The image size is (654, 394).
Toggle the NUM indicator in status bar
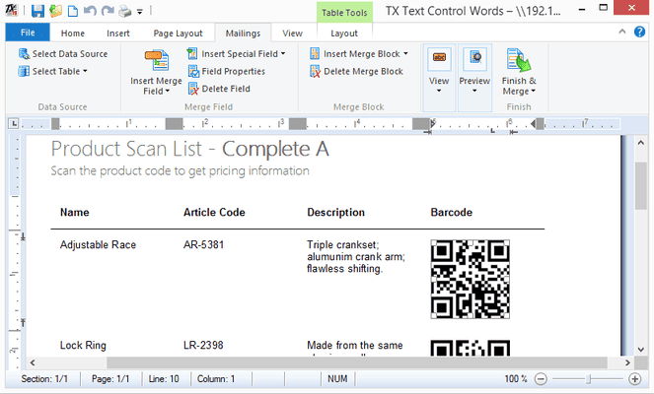[337, 378]
